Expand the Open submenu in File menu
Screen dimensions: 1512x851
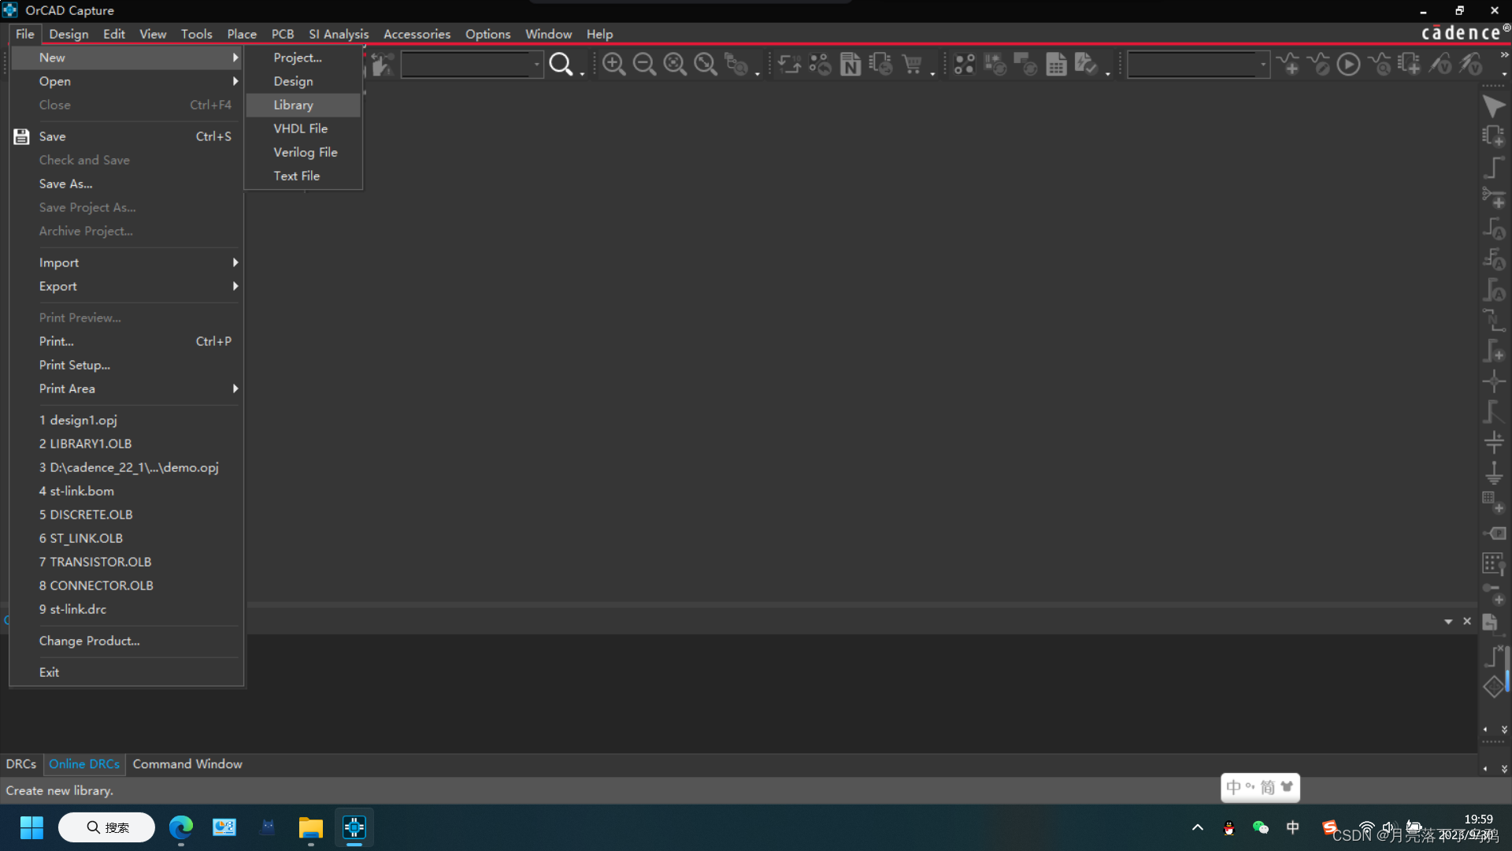[x=126, y=81]
